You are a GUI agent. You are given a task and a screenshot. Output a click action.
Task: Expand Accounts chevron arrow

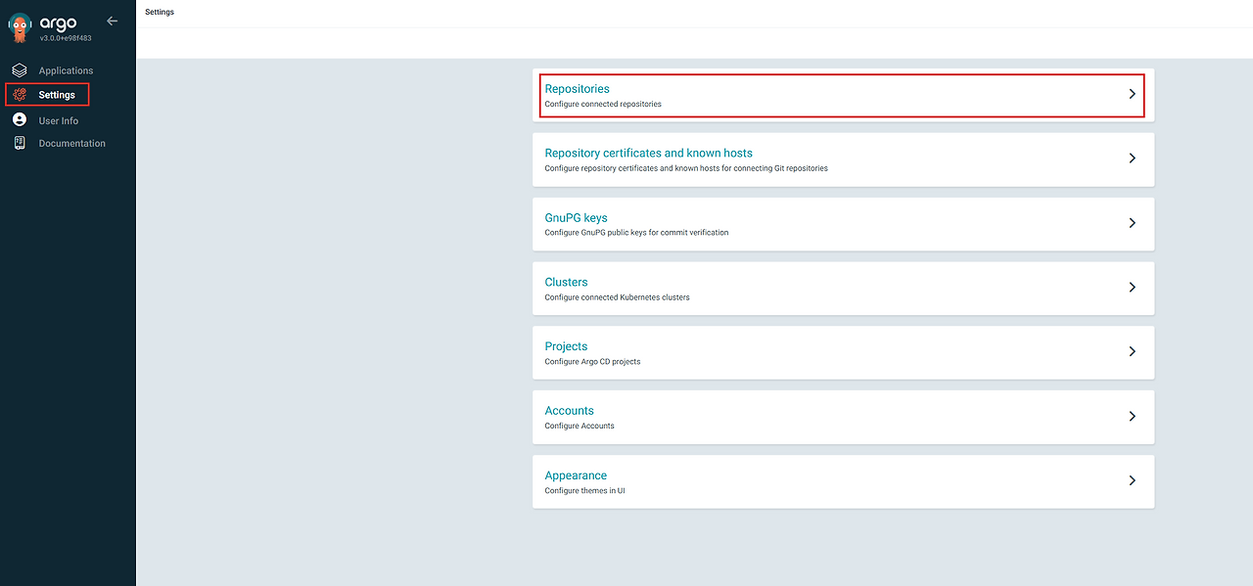click(x=1133, y=416)
